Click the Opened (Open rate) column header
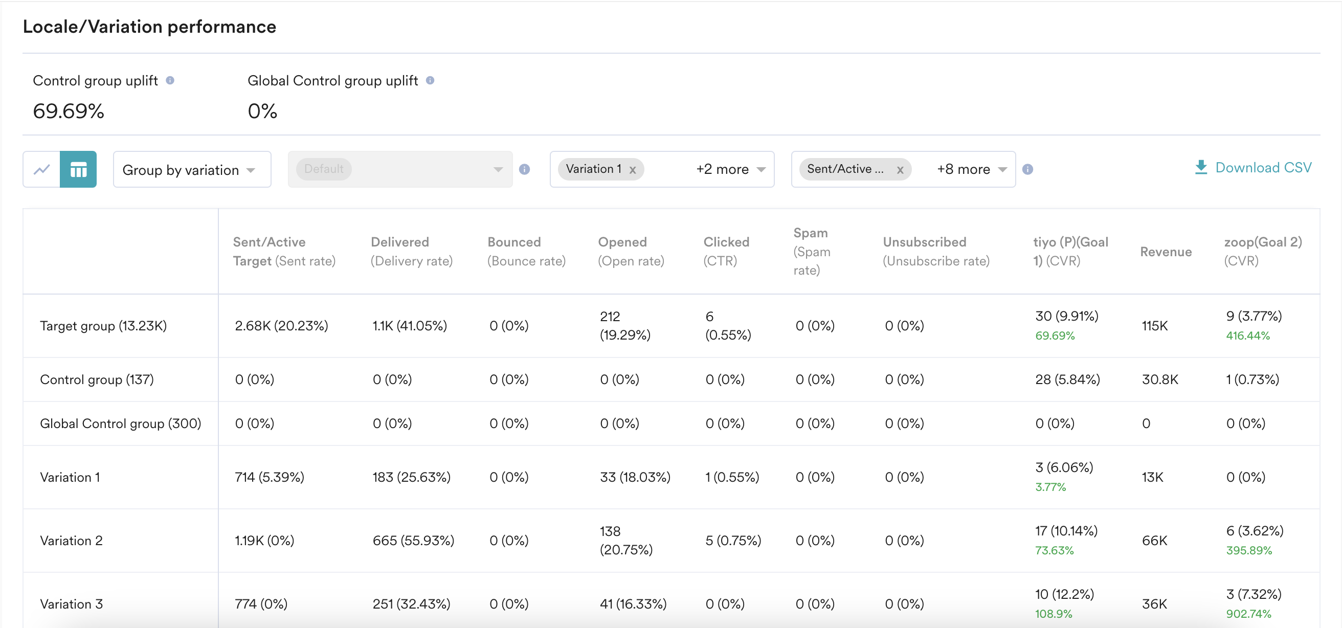1342x628 pixels. pos(631,252)
